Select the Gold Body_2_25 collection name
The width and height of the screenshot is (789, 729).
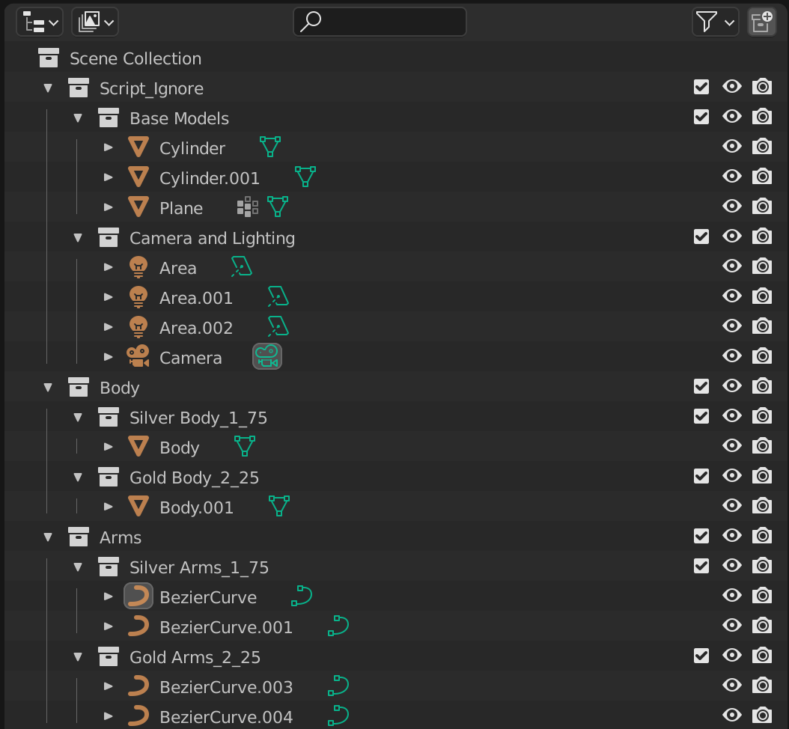[194, 478]
